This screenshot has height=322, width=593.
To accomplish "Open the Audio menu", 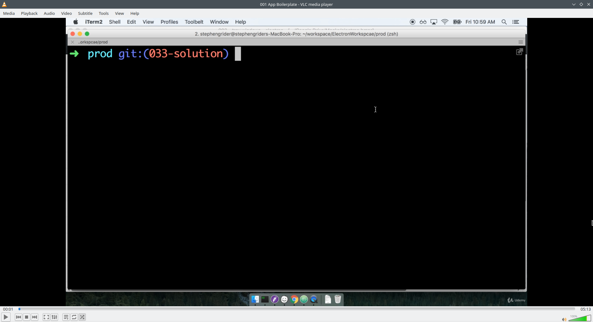I will tap(49, 13).
